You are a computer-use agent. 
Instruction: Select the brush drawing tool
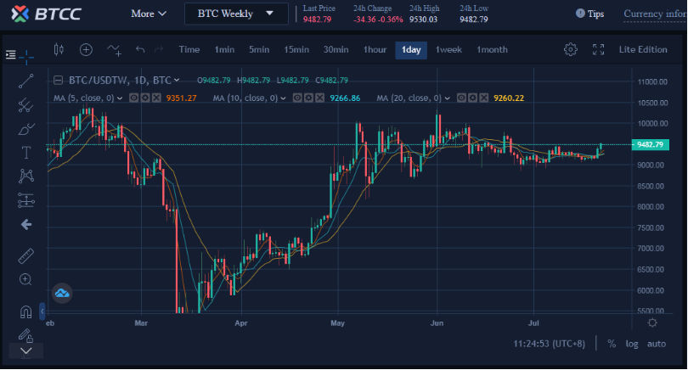point(25,129)
